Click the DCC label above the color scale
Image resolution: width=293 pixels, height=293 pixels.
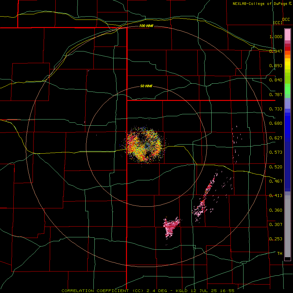click(x=286, y=20)
